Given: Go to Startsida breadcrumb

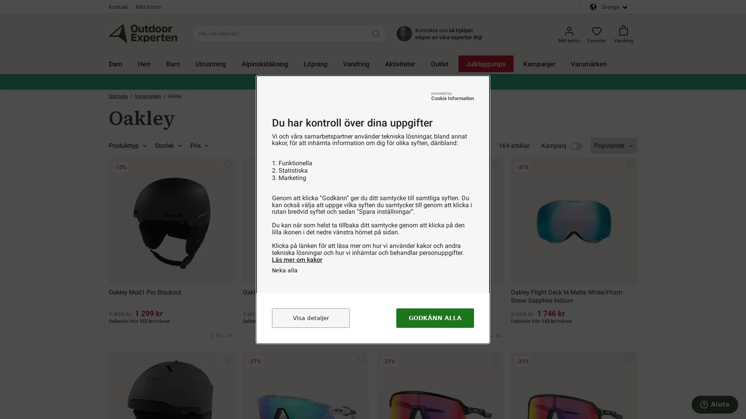Looking at the screenshot, I should 118,96.
